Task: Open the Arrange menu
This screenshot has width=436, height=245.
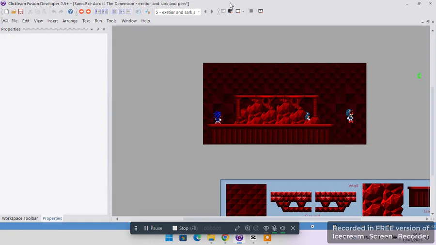Action: 70,21
